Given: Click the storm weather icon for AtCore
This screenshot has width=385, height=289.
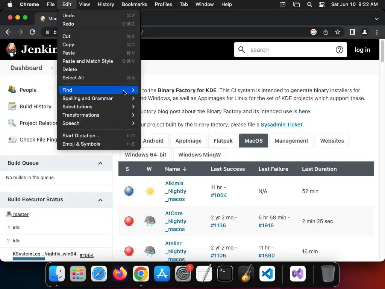Looking at the screenshot, I should pyautogui.click(x=150, y=221).
